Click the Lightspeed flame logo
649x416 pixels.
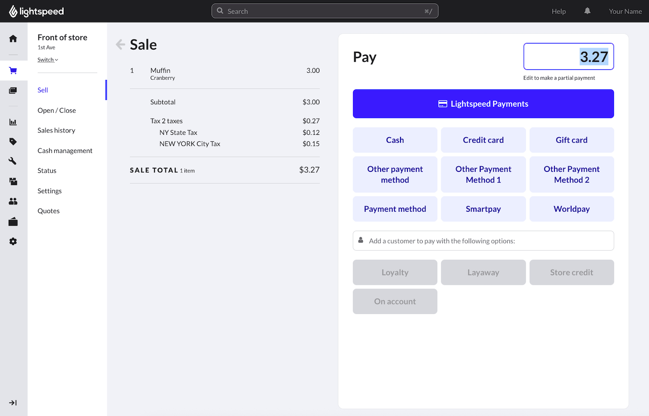tap(13, 11)
